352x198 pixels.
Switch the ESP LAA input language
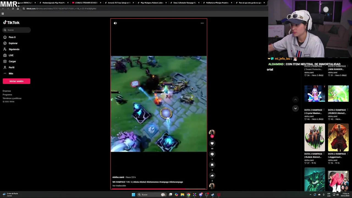[329, 195]
